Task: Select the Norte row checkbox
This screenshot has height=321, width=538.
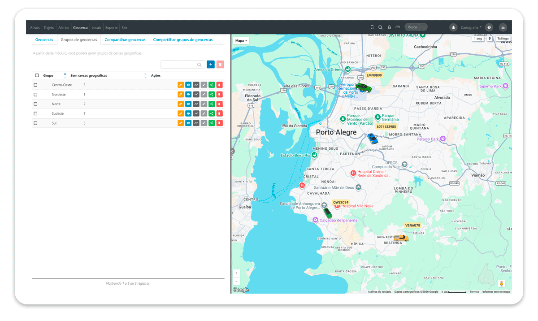Action: pos(36,104)
